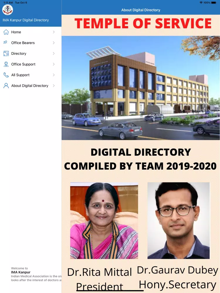Expand About Digital Directory row chevron
The width and height of the screenshot is (220, 293).
point(54,86)
